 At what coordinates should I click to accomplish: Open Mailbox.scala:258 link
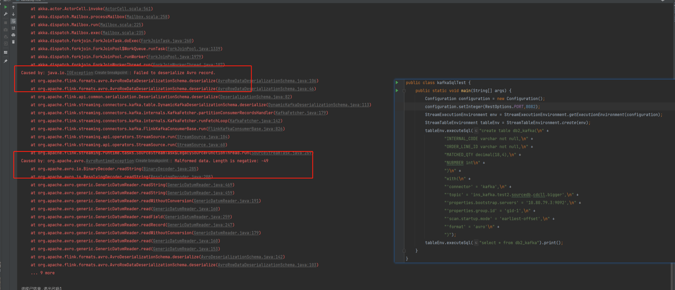[147, 17]
